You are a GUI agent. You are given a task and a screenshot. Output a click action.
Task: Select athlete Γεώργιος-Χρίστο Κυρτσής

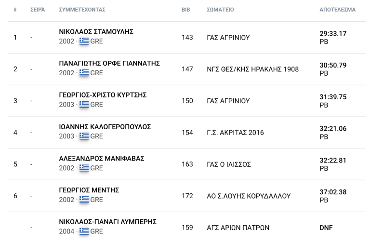click(103, 95)
